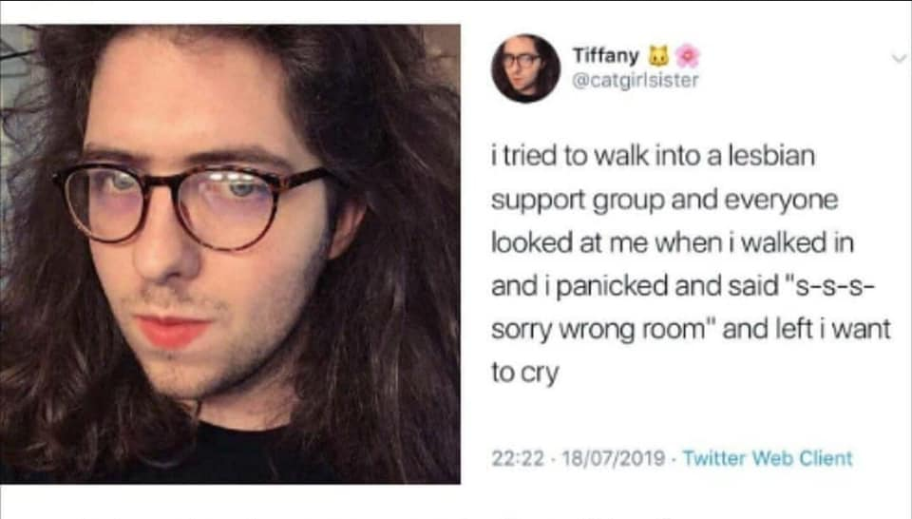Click the eyeglasses in the large photo
Viewport: 912px width, 519px height.
[192, 204]
